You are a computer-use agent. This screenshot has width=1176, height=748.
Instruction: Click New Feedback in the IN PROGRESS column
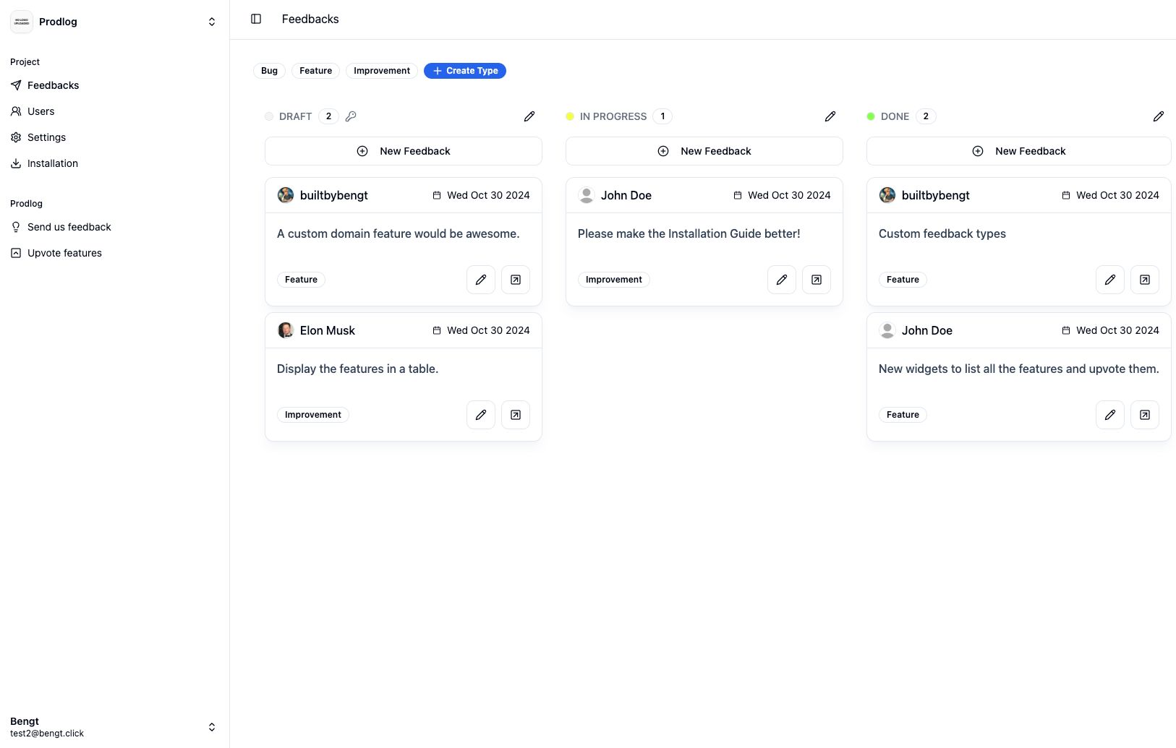click(704, 151)
